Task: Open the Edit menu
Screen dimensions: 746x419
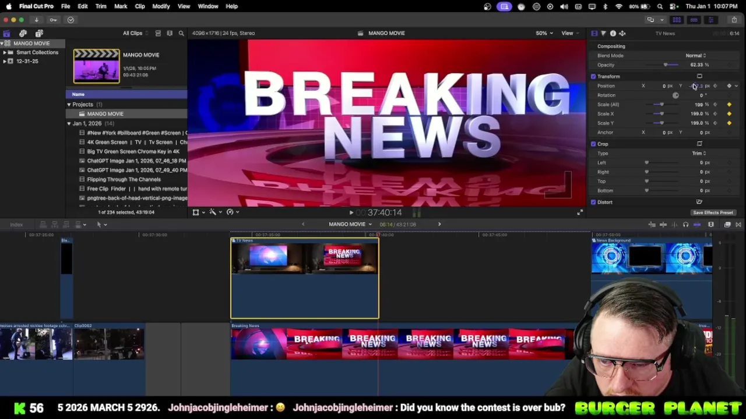Action: click(83, 6)
